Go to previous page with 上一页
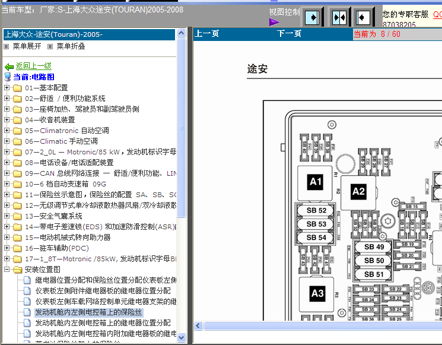442x345 pixels. click(x=206, y=34)
